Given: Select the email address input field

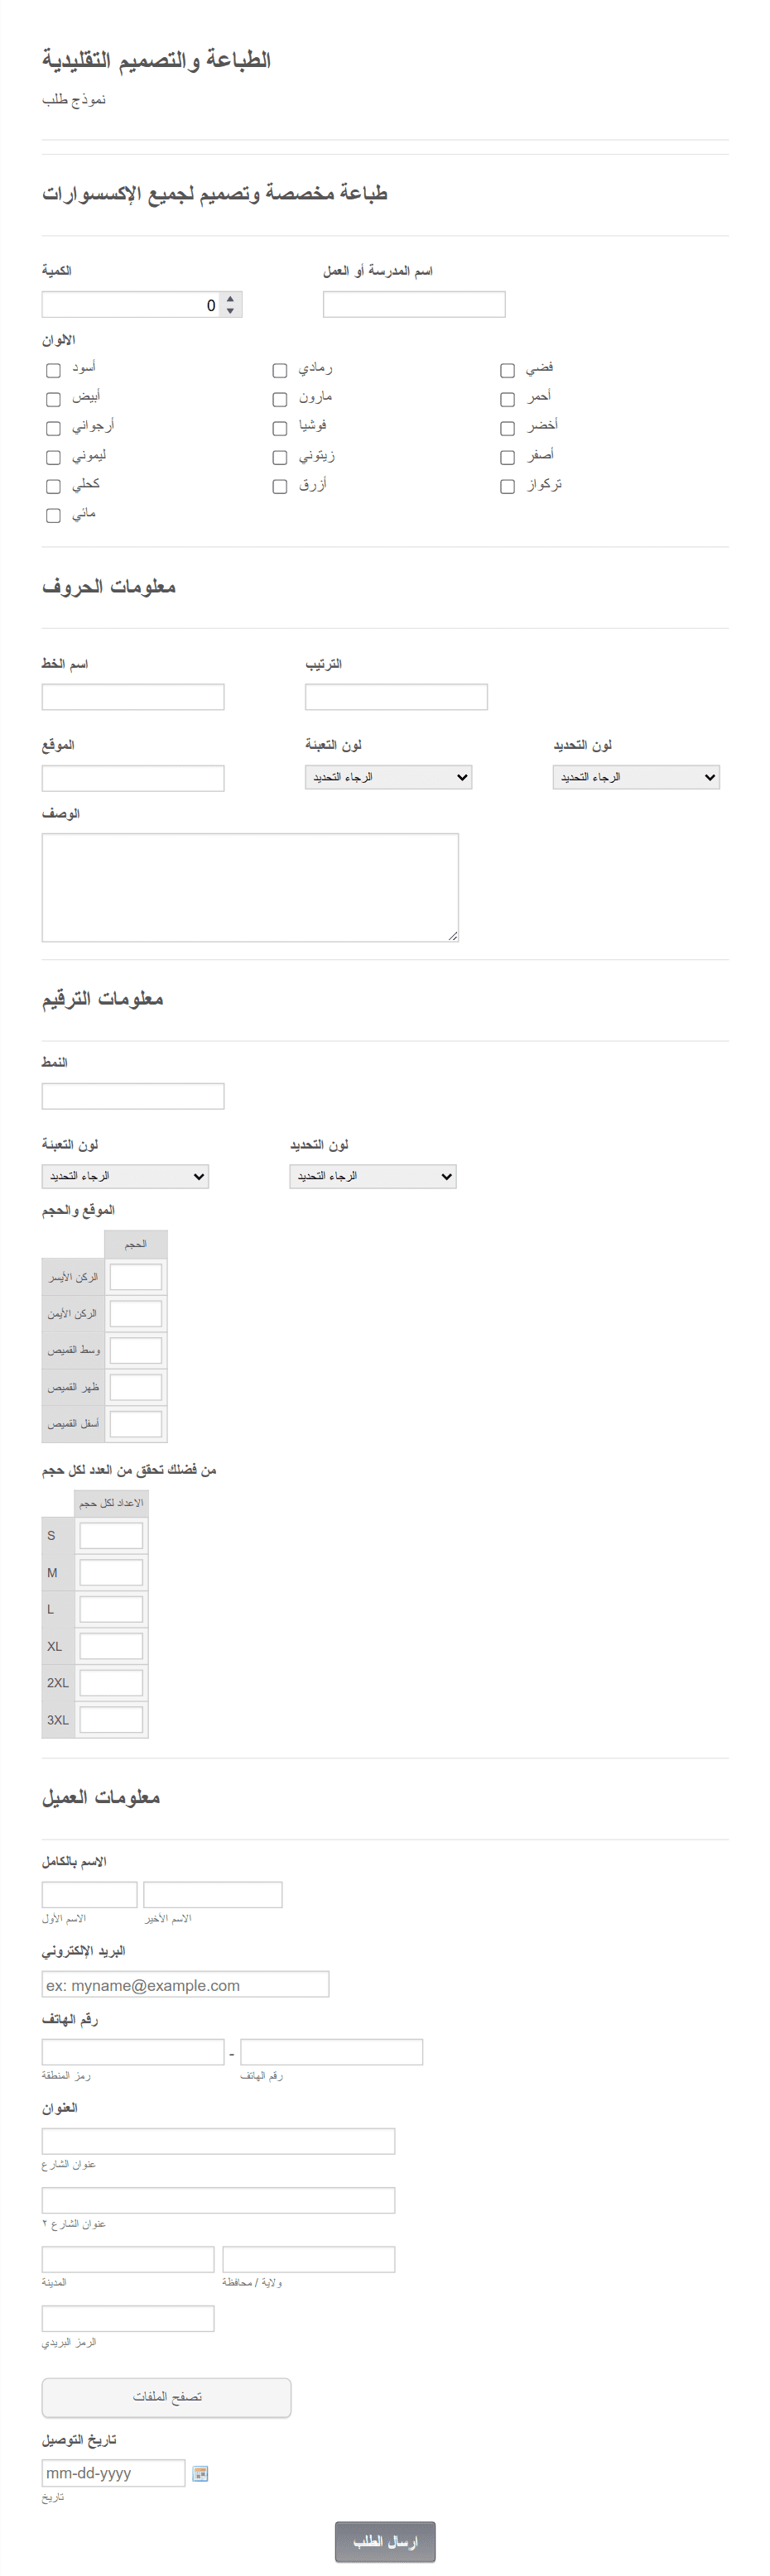Looking at the screenshot, I should click(185, 1984).
